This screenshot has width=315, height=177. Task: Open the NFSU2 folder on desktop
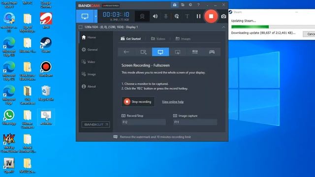[28, 165]
